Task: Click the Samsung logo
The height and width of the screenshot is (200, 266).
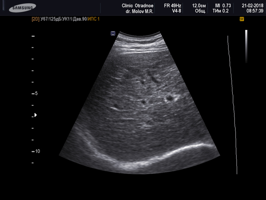Action: tap(22, 8)
